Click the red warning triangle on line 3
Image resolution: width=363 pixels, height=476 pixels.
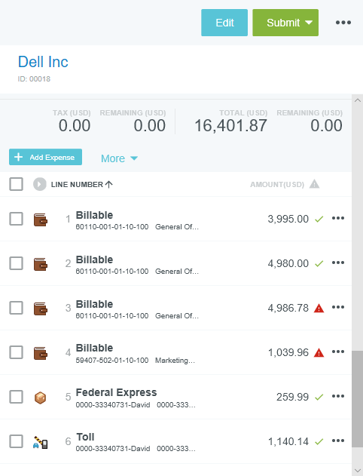319,308
